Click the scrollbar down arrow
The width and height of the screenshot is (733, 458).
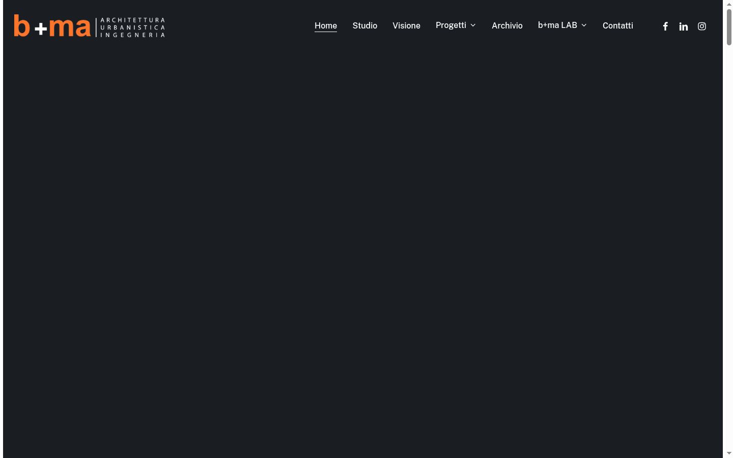click(729, 453)
